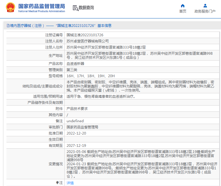
Task: Click 审批部门 value 国家药品监督管理局
Action: tap(83, 127)
